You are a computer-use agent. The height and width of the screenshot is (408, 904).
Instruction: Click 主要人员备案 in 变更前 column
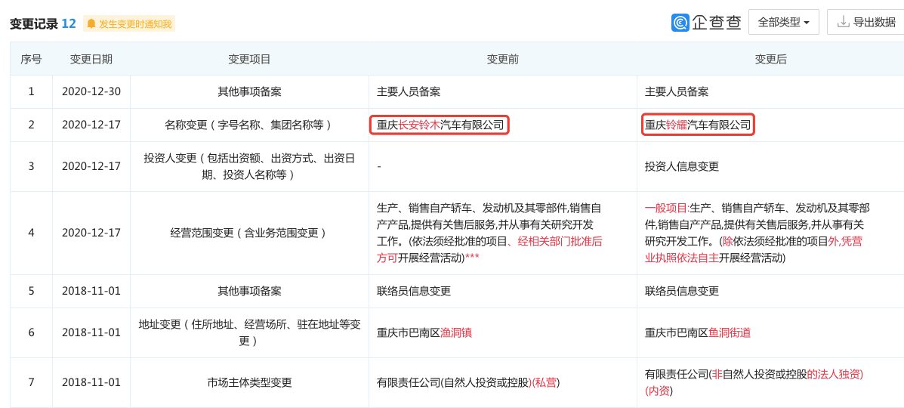[x=409, y=91]
